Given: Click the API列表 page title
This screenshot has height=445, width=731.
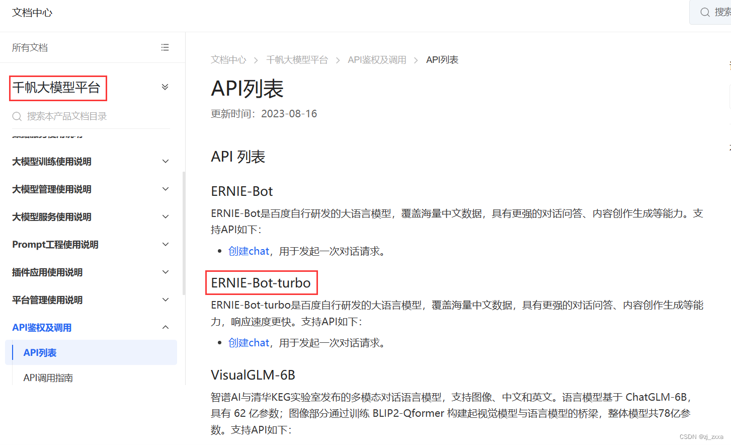Looking at the screenshot, I should click(248, 89).
